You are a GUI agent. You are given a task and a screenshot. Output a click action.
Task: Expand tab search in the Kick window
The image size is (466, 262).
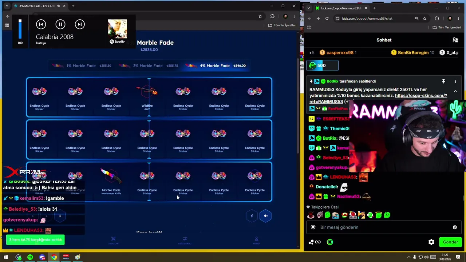pos(309,8)
